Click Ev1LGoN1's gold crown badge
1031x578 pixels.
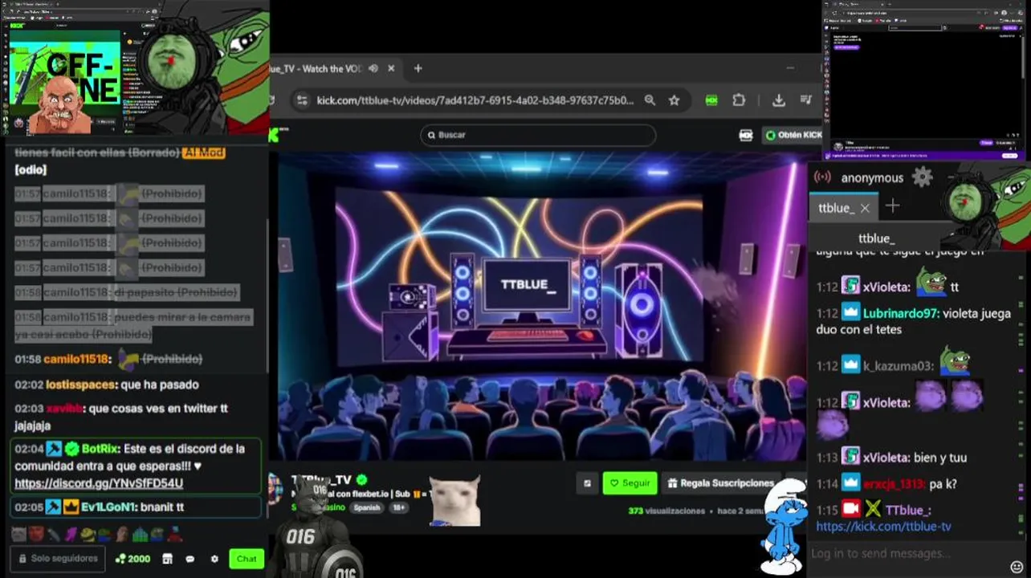coord(71,507)
